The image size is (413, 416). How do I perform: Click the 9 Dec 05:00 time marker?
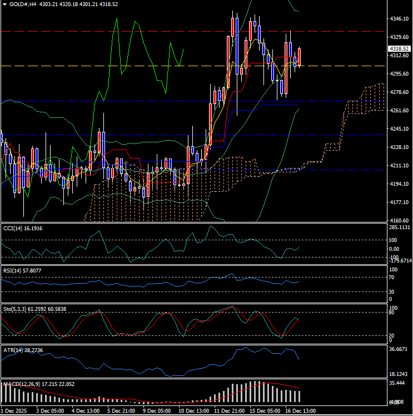pyautogui.click(x=158, y=410)
